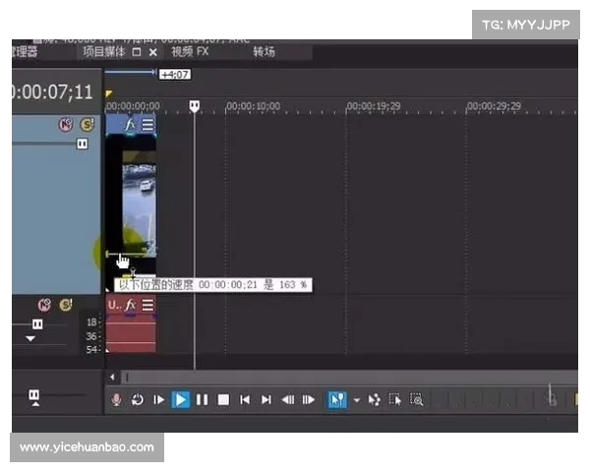Screen dimensions: 590x472
Task: Click Play From Start button
Action: (158, 399)
